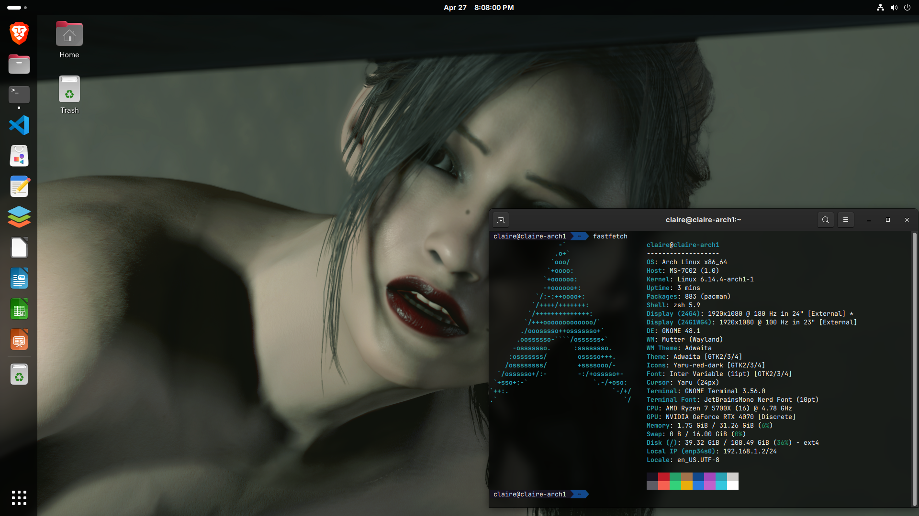
Task: Click the 'Terminal Font: JetBrainsMono Nerd Font' line
Action: pos(733,400)
